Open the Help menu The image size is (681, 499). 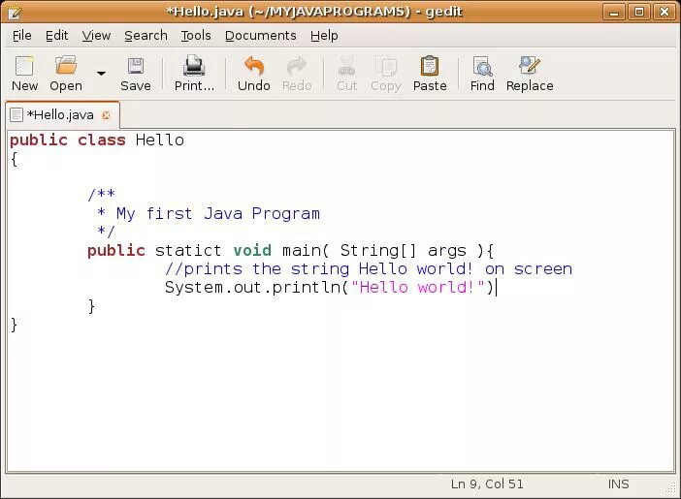[324, 36]
